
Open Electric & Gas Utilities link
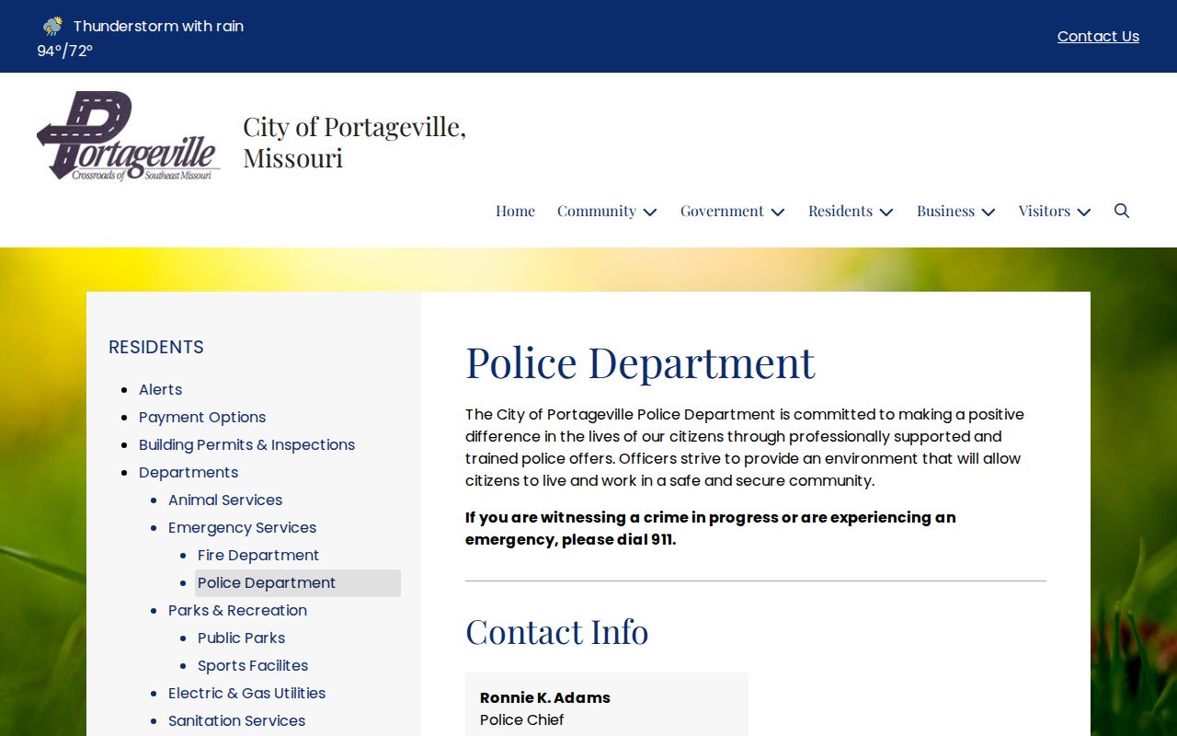246,693
